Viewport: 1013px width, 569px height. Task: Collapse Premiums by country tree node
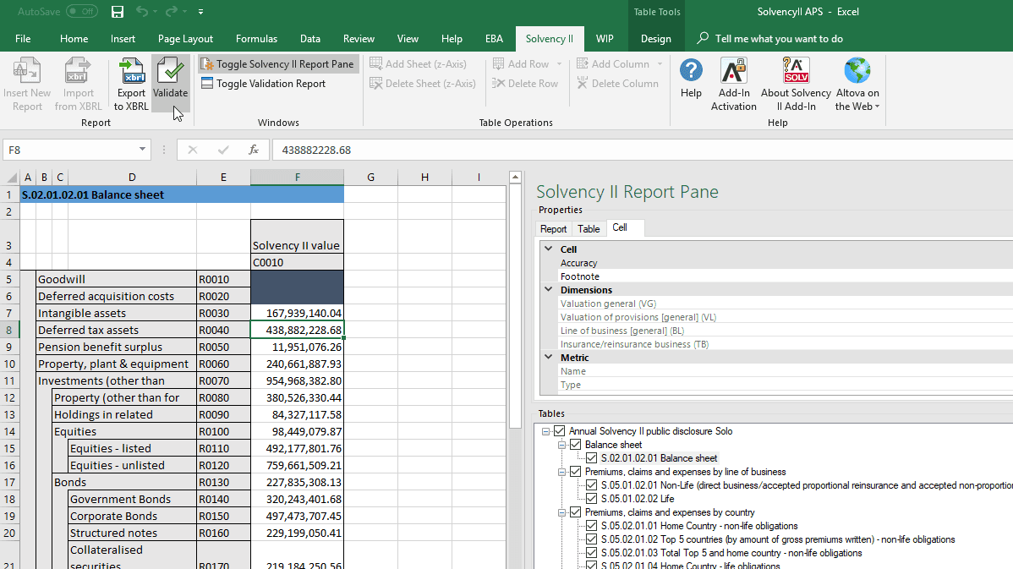(562, 513)
